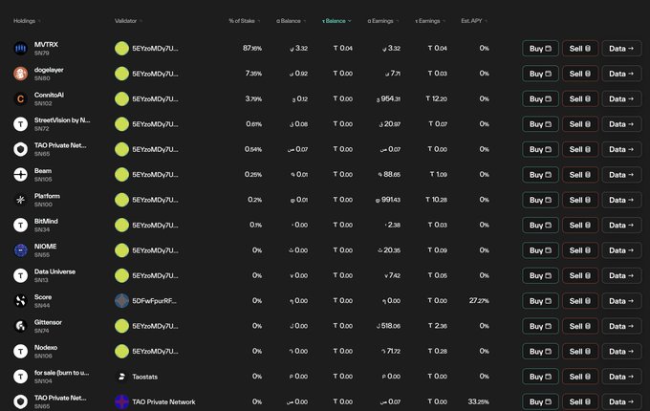Open Data for ConnitoAI
This screenshot has height=411, width=650.
[621, 99]
